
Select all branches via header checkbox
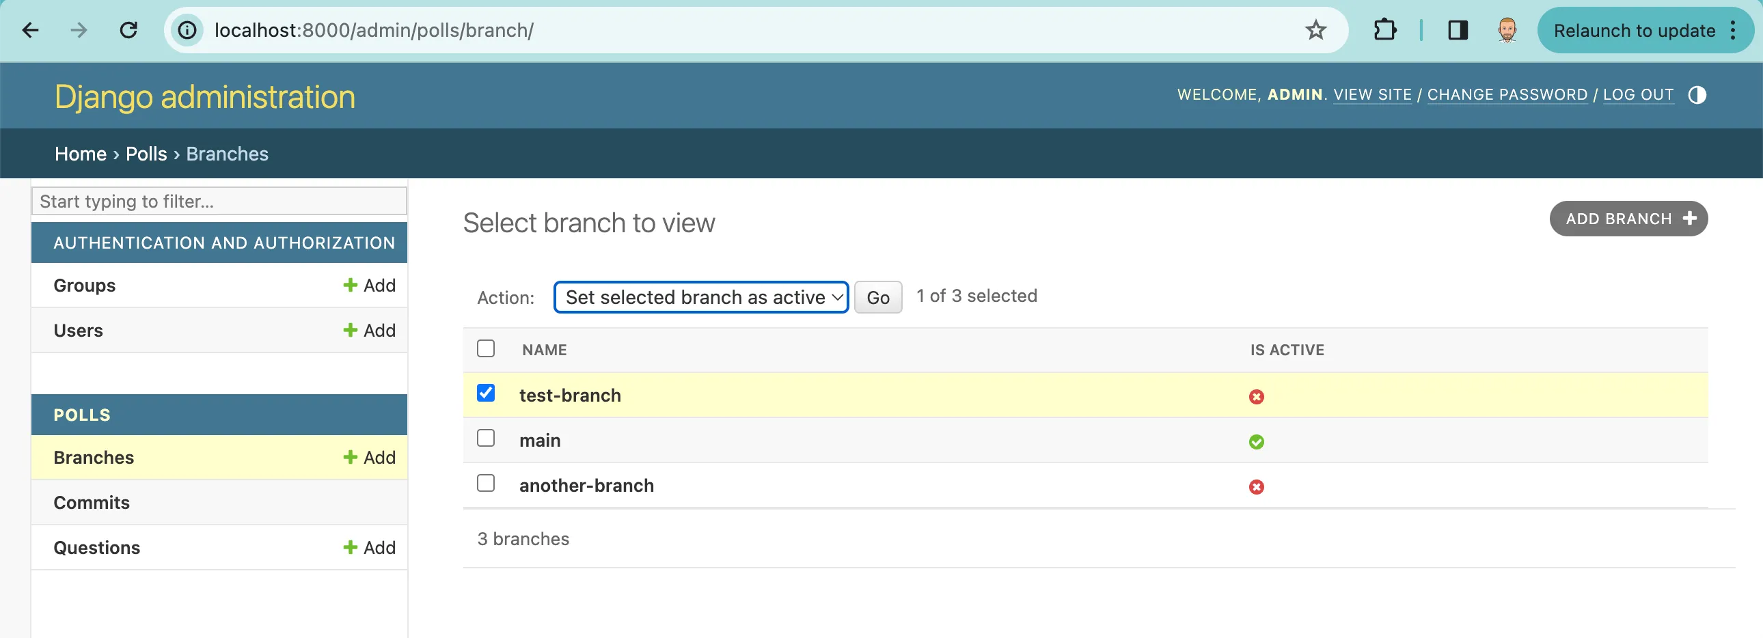coord(486,348)
